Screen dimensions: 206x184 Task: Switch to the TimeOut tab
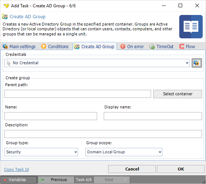[x=161, y=46]
